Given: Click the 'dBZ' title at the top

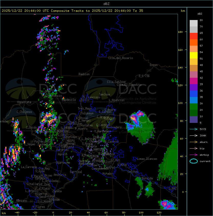Looking at the screenshot, I should tap(106, 4).
